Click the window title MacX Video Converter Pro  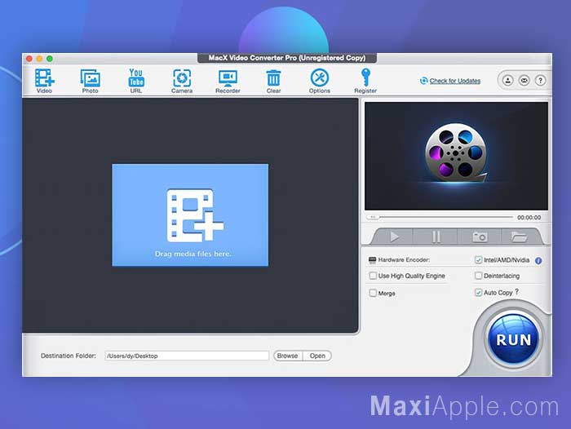pos(287,58)
